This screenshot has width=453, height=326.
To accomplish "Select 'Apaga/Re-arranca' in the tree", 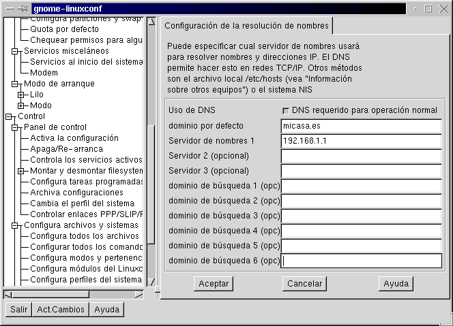I will [x=66, y=149].
